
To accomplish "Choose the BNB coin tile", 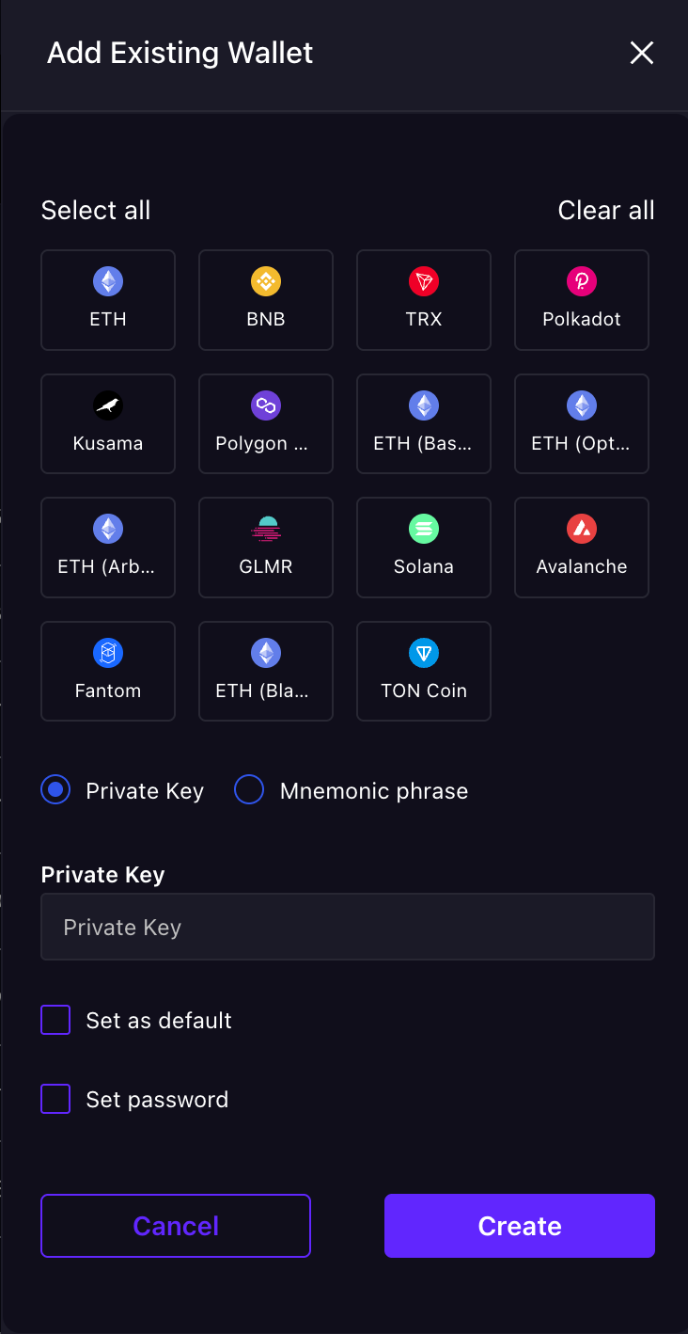I will [266, 299].
